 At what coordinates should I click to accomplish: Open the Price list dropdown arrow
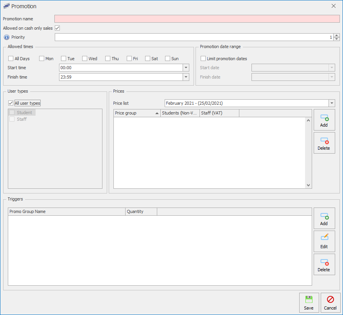coord(332,103)
